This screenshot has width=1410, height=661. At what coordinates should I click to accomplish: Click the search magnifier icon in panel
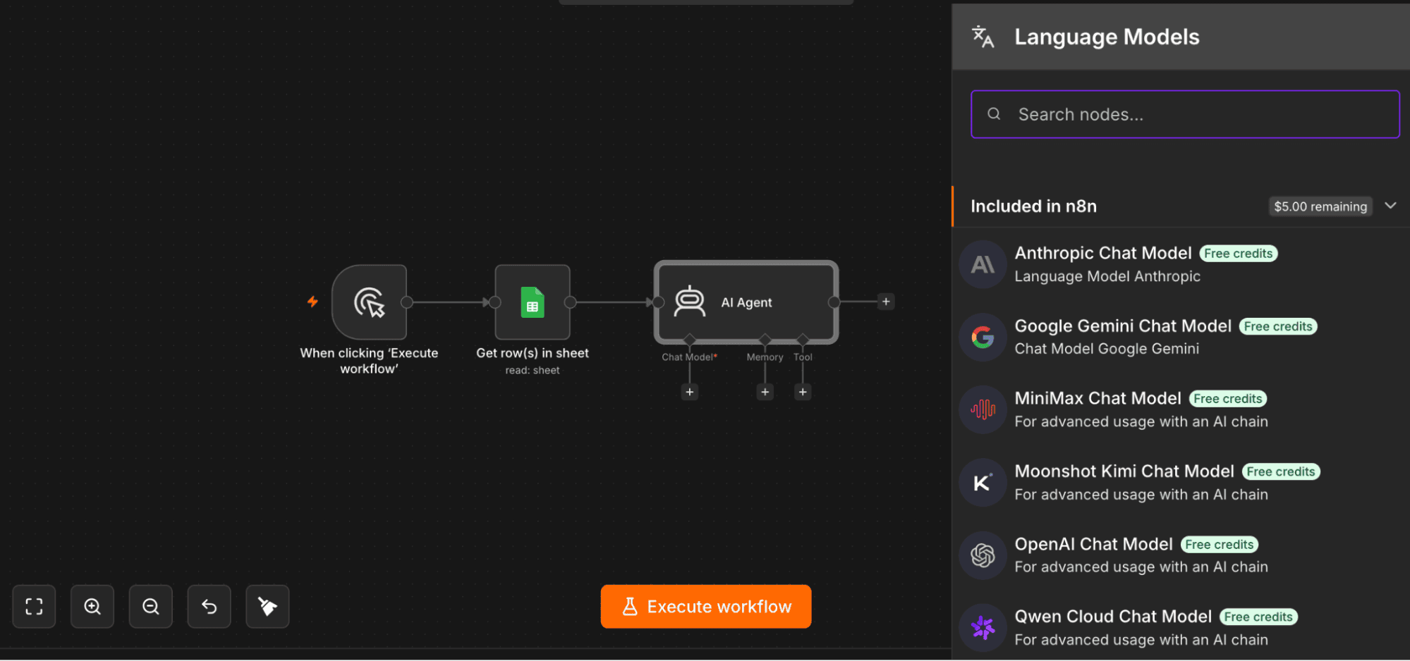click(x=994, y=114)
